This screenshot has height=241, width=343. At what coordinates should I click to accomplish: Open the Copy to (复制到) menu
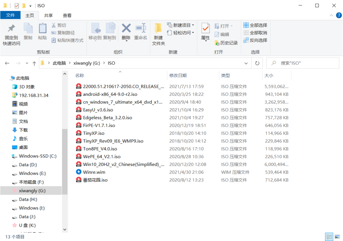coord(110,32)
